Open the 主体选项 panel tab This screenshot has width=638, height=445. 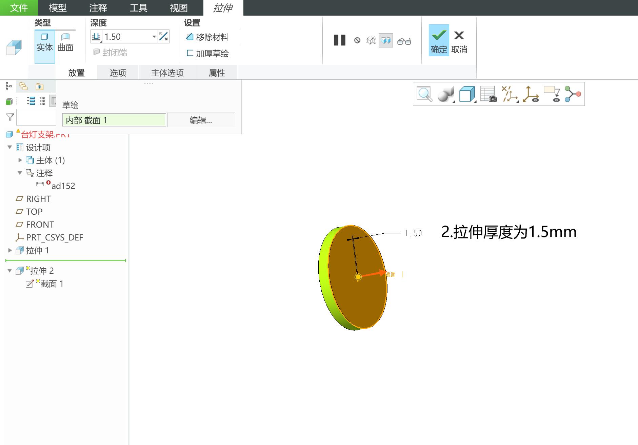[x=167, y=73]
